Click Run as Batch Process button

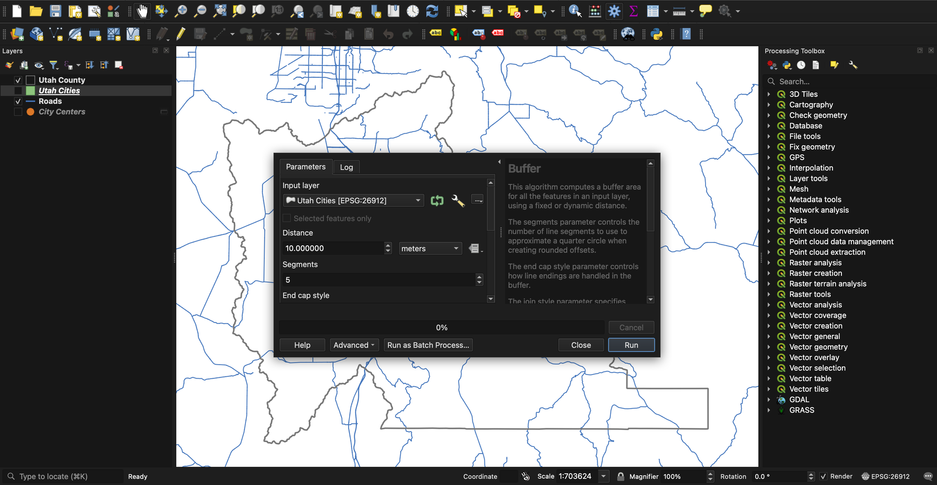(428, 345)
